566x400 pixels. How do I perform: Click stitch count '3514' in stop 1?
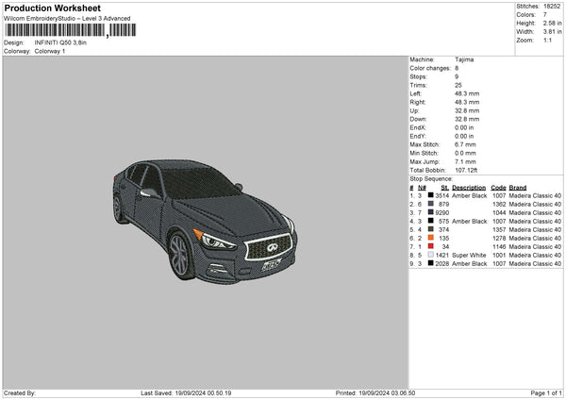click(442, 195)
